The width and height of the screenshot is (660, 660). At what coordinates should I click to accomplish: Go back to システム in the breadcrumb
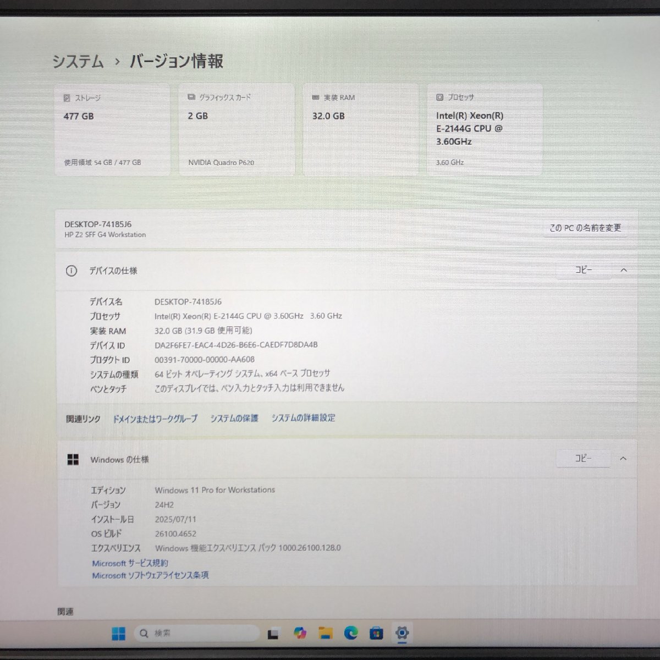pyautogui.click(x=78, y=62)
